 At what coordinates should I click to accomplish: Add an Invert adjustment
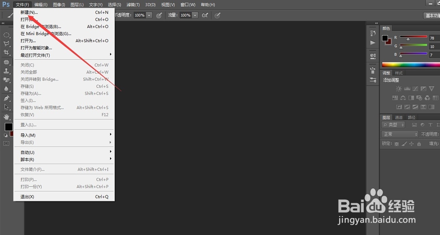(399, 107)
